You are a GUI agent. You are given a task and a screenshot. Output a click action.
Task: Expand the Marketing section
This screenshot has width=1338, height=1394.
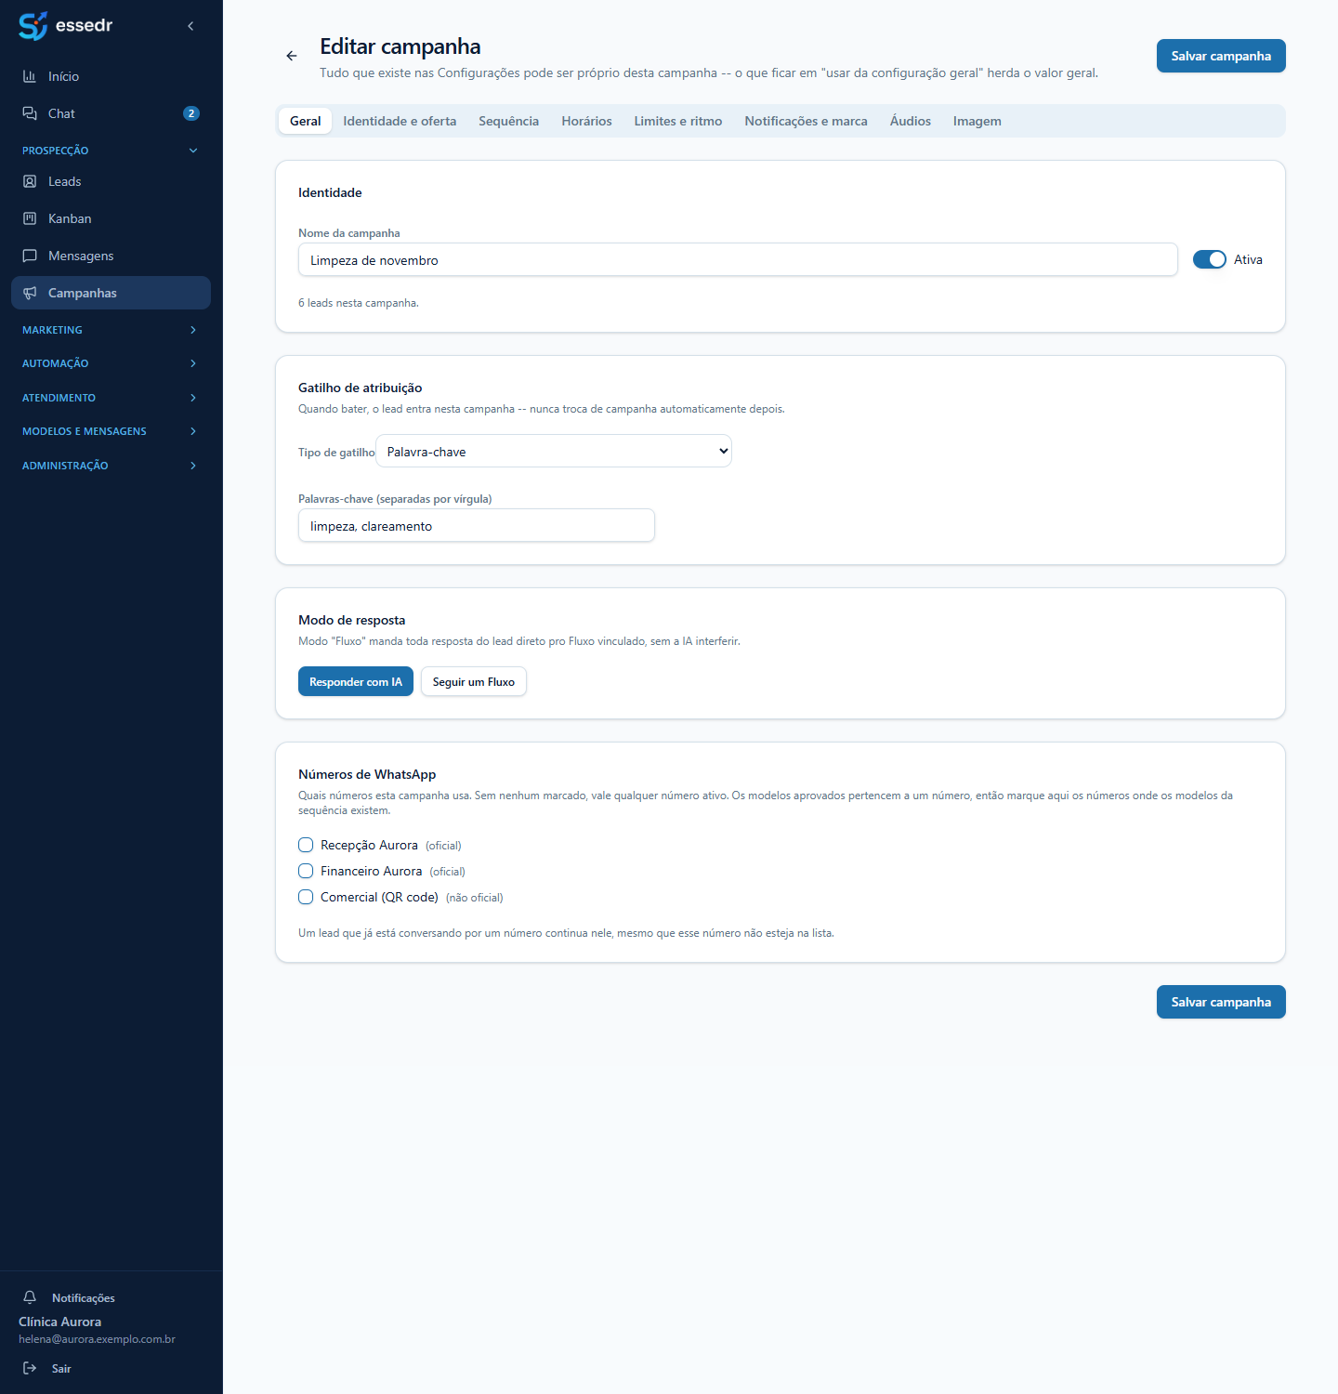111,330
